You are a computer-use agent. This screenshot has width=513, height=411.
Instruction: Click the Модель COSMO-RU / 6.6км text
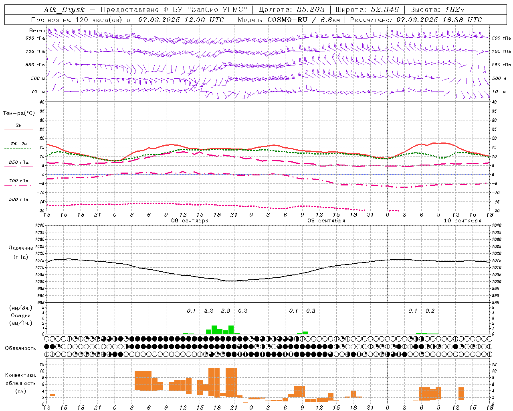tap(289, 20)
